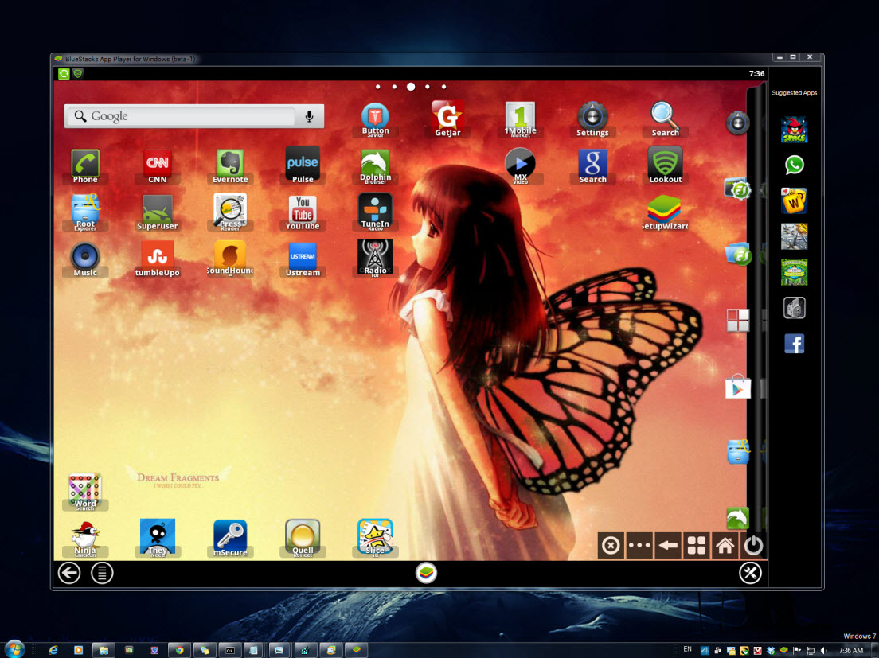Open the BlueStacks tools settings button
The image size is (879, 658).
[750, 573]
